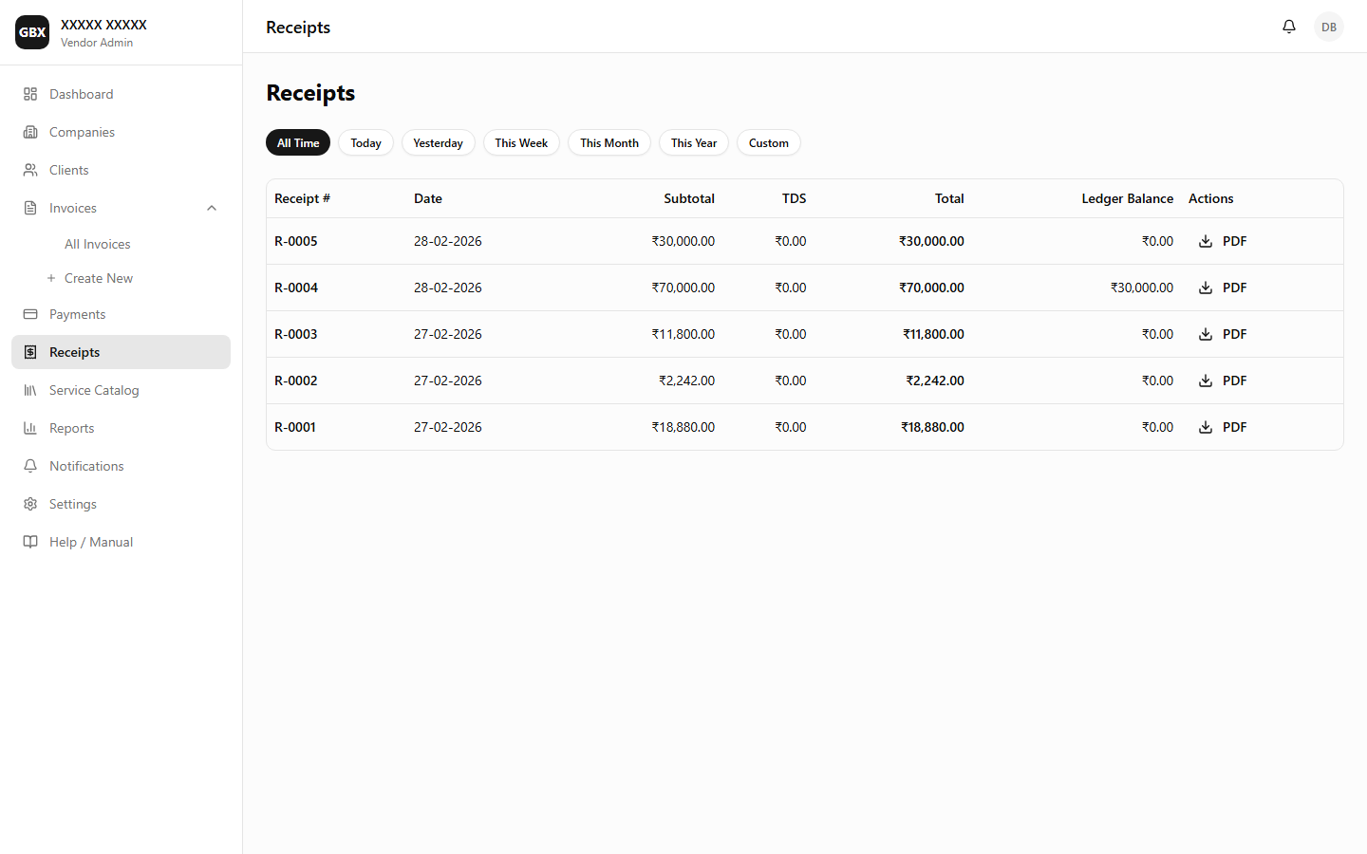Screen dimensions: 1367x854
Task: Click the Notifications bell sidebar icon
Action: pyautogui.click(x=30, y=466)
